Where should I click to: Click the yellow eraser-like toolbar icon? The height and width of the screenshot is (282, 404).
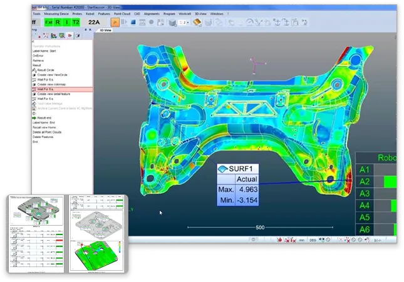click(196, 23)
